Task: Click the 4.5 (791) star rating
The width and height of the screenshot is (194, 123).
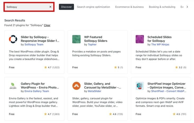Action: [179, 114]
